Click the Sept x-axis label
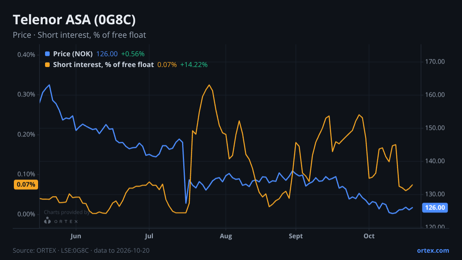This screenshot has width=462, height=260. click(x=296, y=236)
